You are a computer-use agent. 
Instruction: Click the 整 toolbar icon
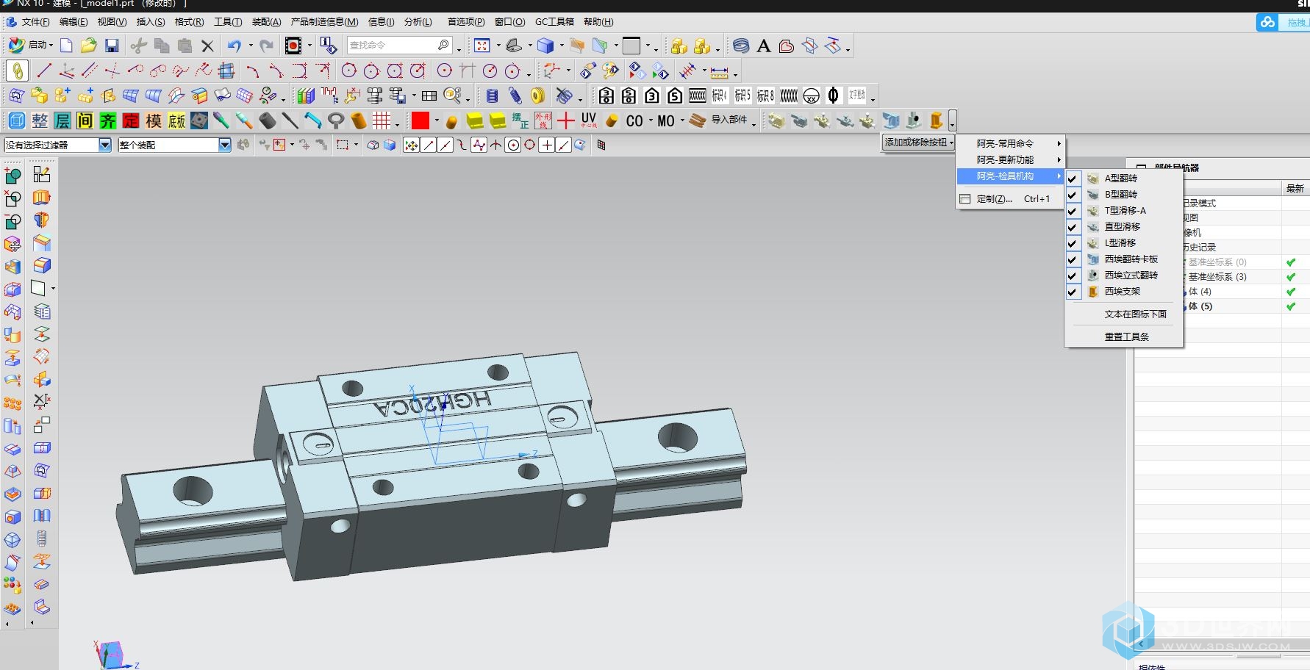coord(40,120)
